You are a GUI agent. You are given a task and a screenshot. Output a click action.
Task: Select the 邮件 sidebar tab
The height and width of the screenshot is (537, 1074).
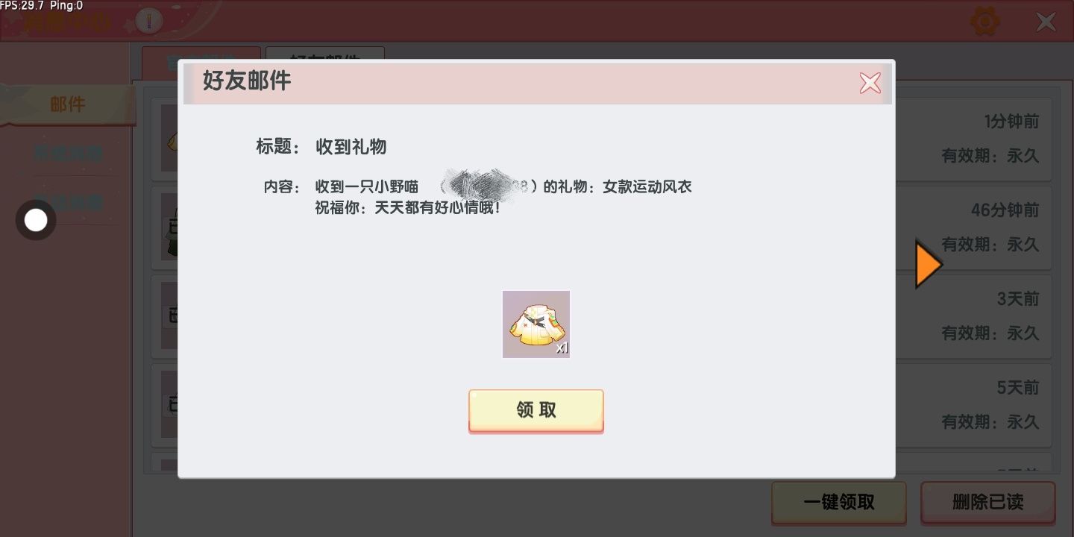pos(67,104)
